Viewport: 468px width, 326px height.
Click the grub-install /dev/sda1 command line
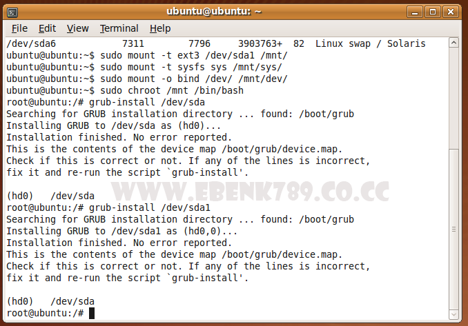(x=108, y=207)
